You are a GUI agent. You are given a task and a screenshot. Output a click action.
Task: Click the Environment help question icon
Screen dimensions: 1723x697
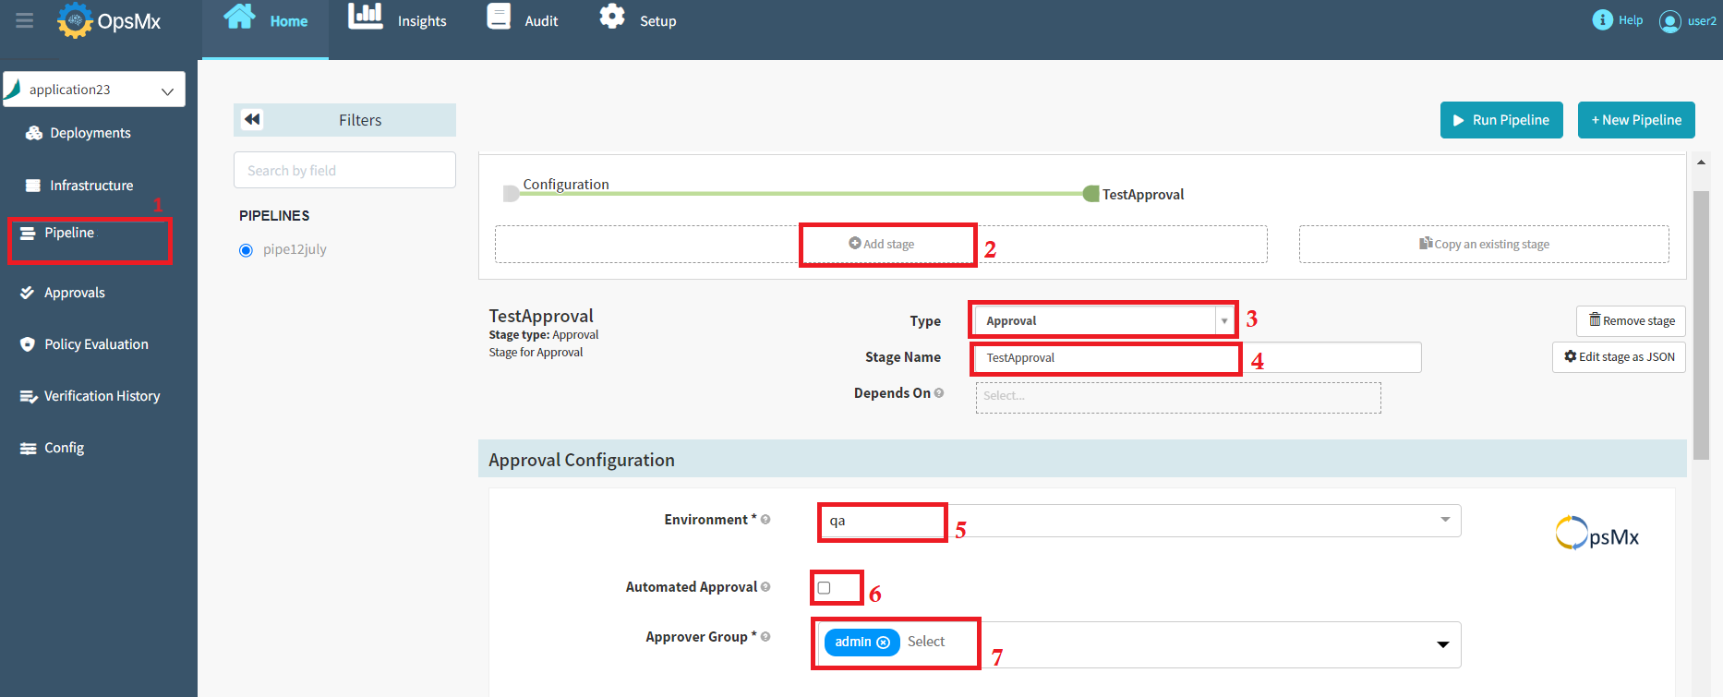tap(765, 520)
